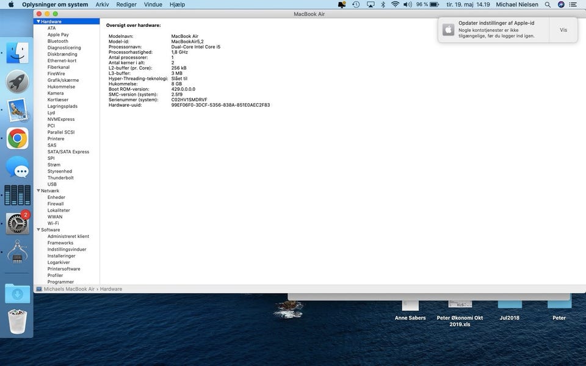
Task: Open Messages app in the Dock
Action: [17, 167]
